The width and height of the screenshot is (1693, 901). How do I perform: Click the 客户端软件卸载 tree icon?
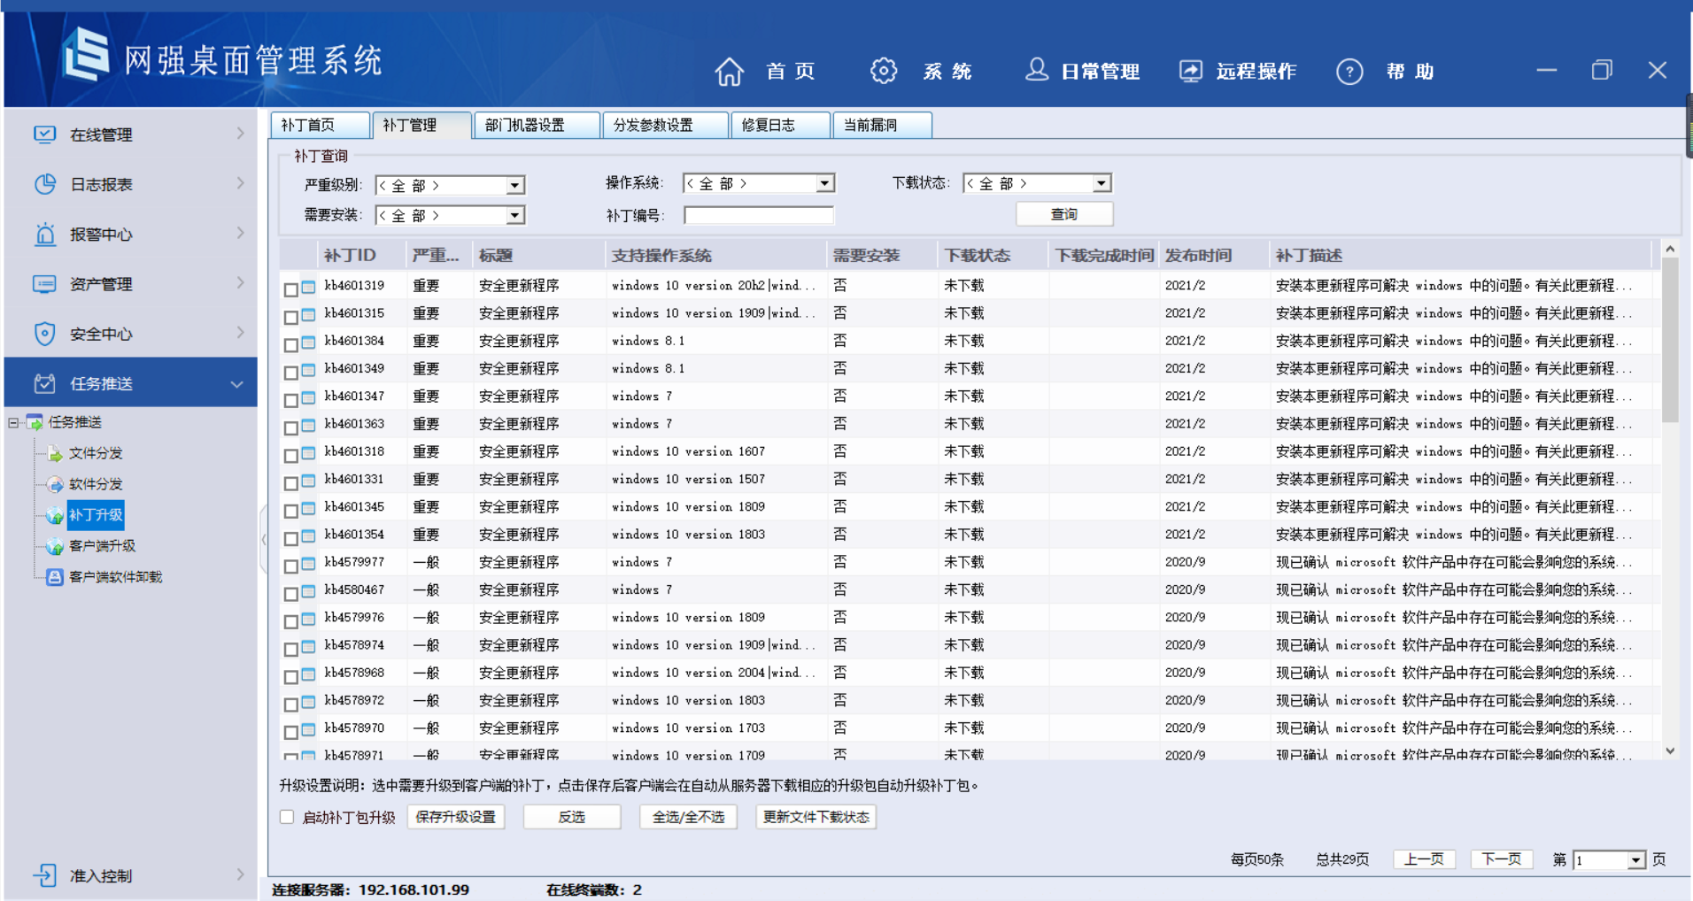(55, 577)
